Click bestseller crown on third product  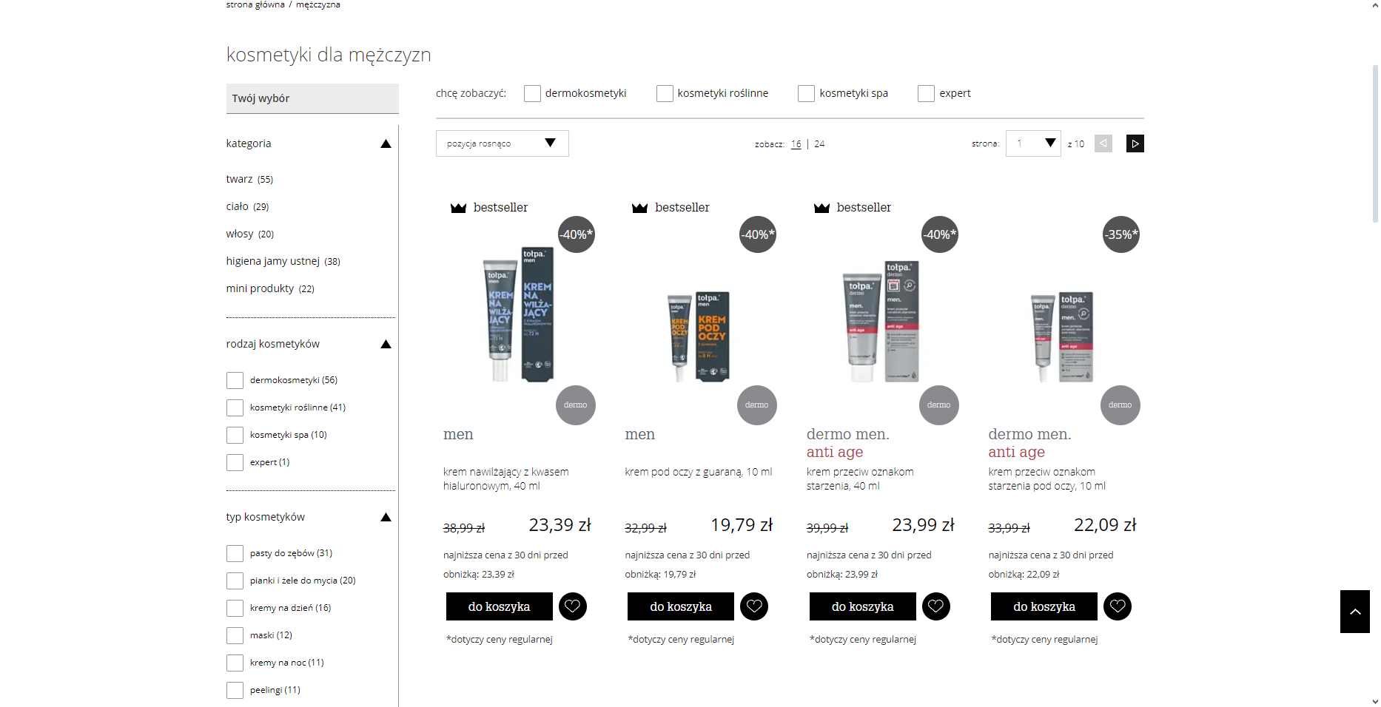tap(821, 208)
